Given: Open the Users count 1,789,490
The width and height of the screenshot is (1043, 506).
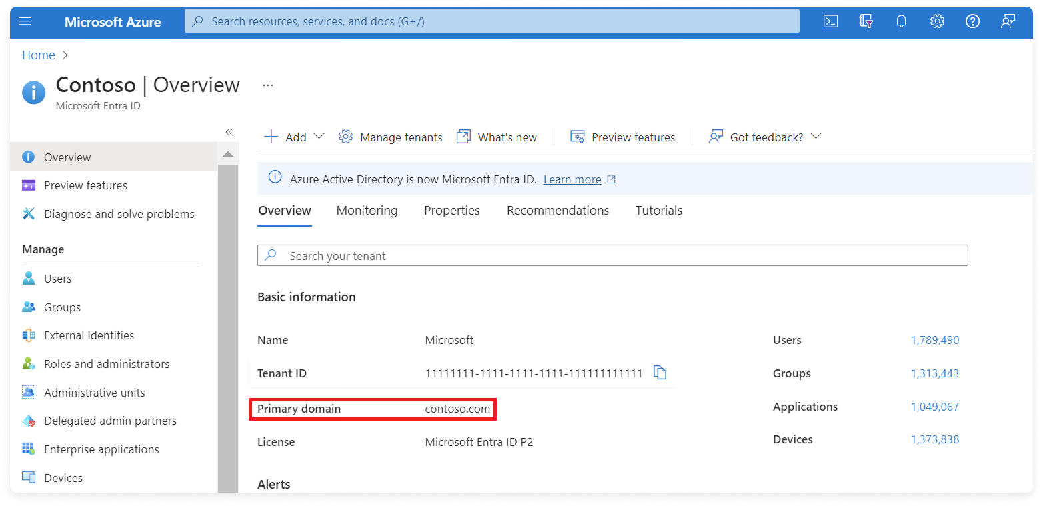Looking at the screenshot, I should [935, 340].
